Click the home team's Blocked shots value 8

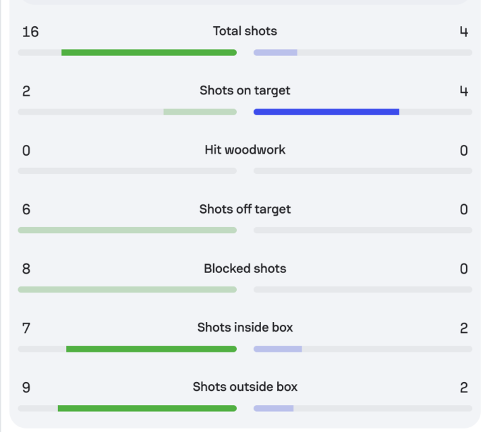pos(26,269)
